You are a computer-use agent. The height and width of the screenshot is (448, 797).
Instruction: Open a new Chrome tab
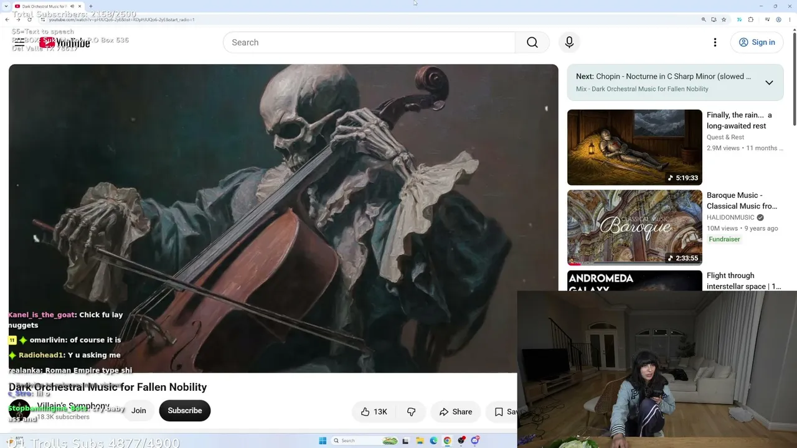(x=91, y=6)
